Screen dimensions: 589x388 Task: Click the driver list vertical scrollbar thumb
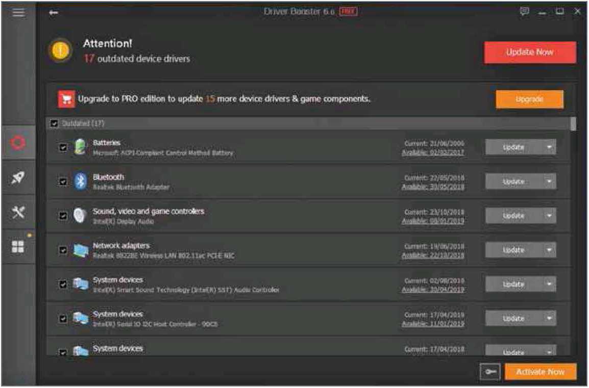click(573, 124)
